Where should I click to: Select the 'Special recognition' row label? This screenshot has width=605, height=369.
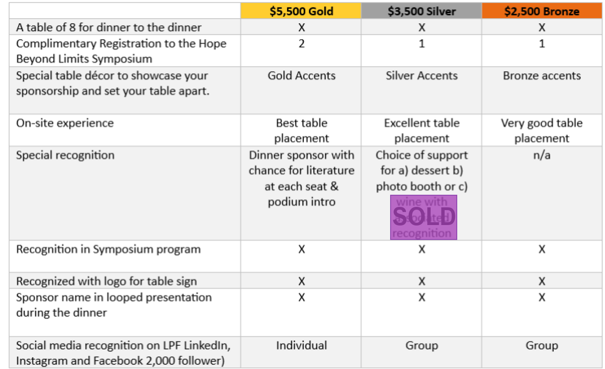[65, 155]
